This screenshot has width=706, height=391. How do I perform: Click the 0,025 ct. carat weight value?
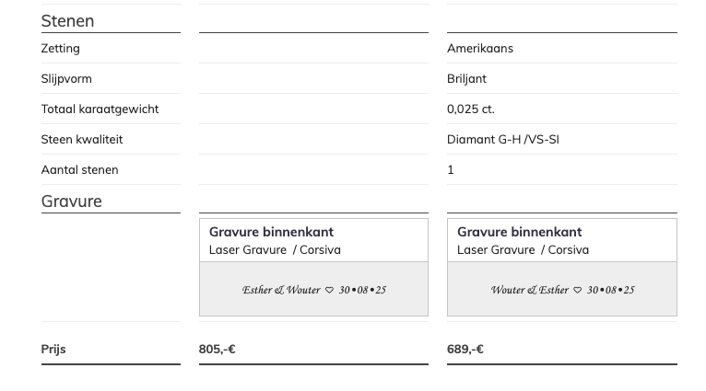coord(470,109)
